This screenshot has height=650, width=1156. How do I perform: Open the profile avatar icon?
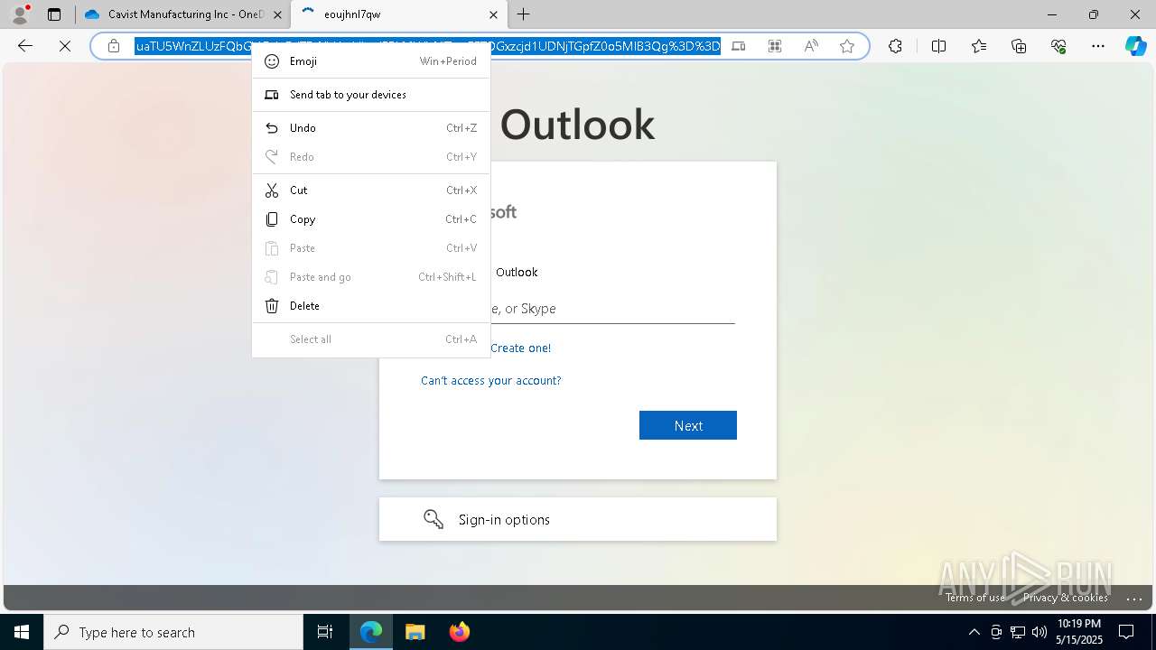[x=19, y=14]
